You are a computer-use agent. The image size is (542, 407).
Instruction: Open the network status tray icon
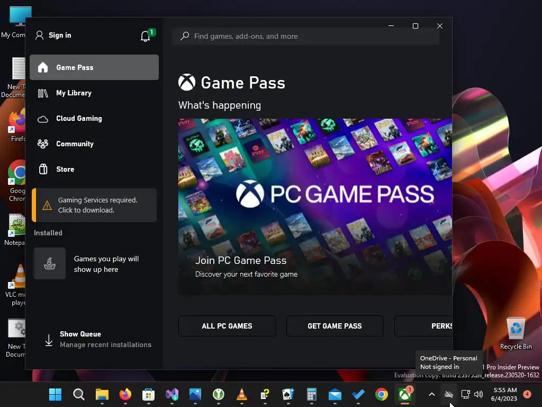(465, 394)
